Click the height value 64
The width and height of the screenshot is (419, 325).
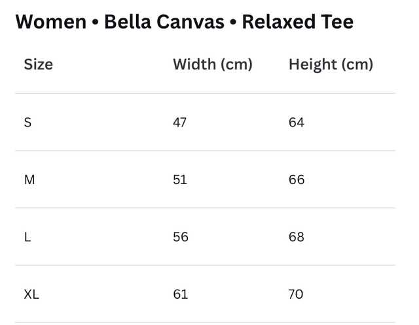point(297,123)
